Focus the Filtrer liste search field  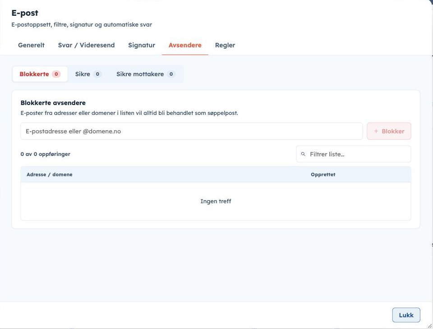354,154
